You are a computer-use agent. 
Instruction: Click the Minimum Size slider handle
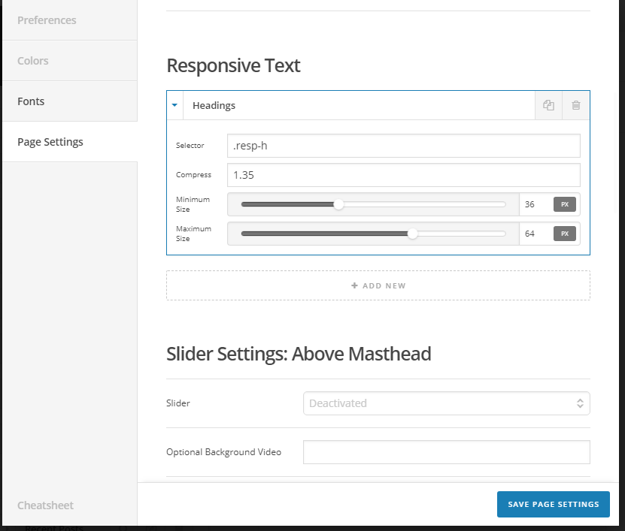338,204
